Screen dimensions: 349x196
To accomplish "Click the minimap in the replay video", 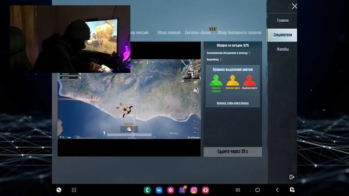I will pyautogui.click(x=190, y=69).
